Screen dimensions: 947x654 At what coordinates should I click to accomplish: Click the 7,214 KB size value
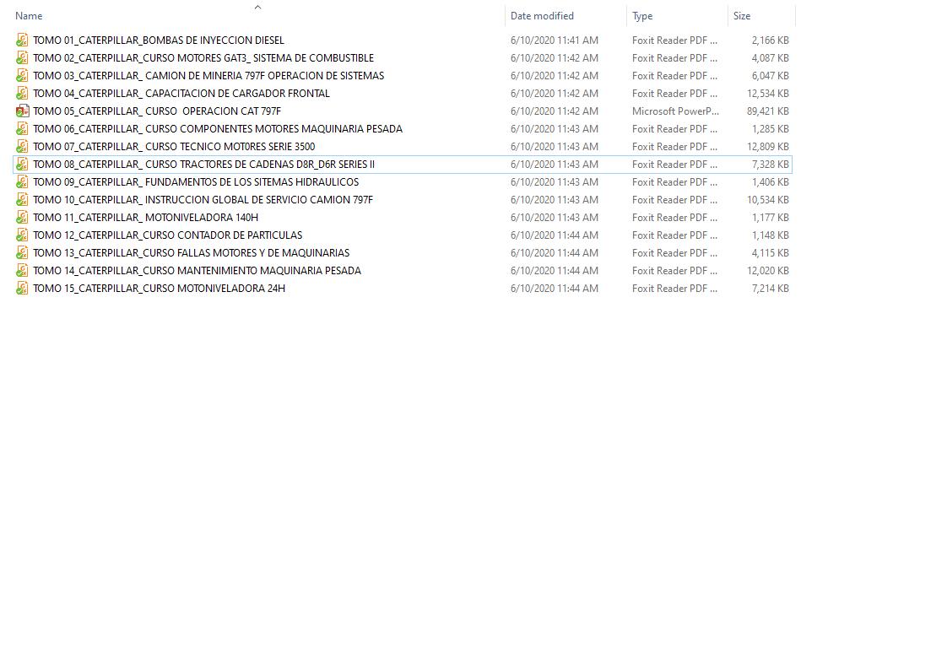[x=770, y=288]
